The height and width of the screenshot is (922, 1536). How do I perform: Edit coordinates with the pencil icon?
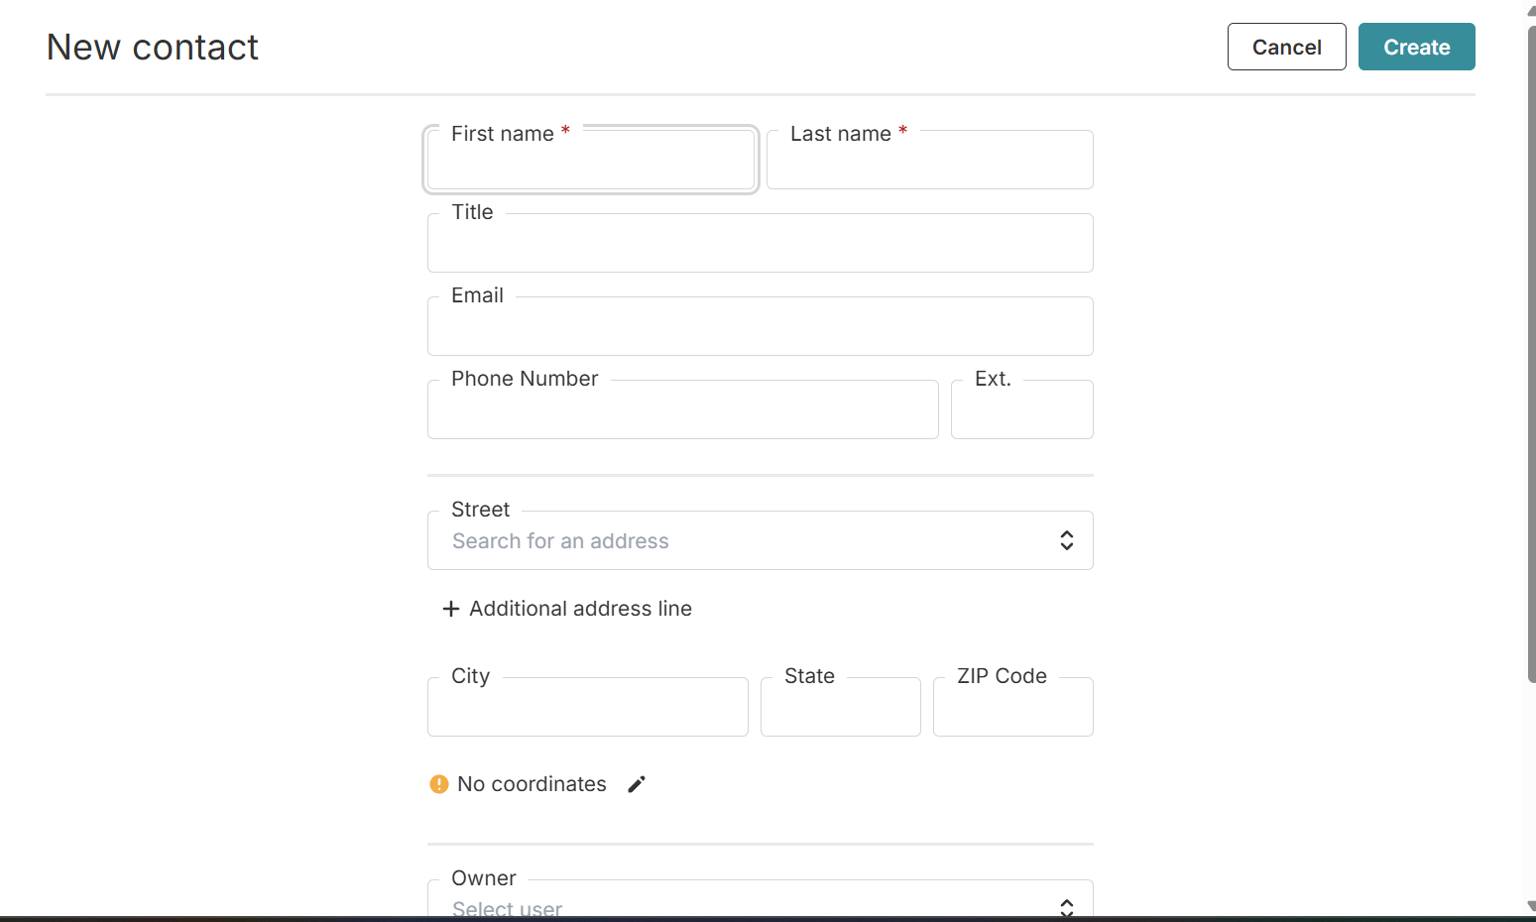click(637, 784)
